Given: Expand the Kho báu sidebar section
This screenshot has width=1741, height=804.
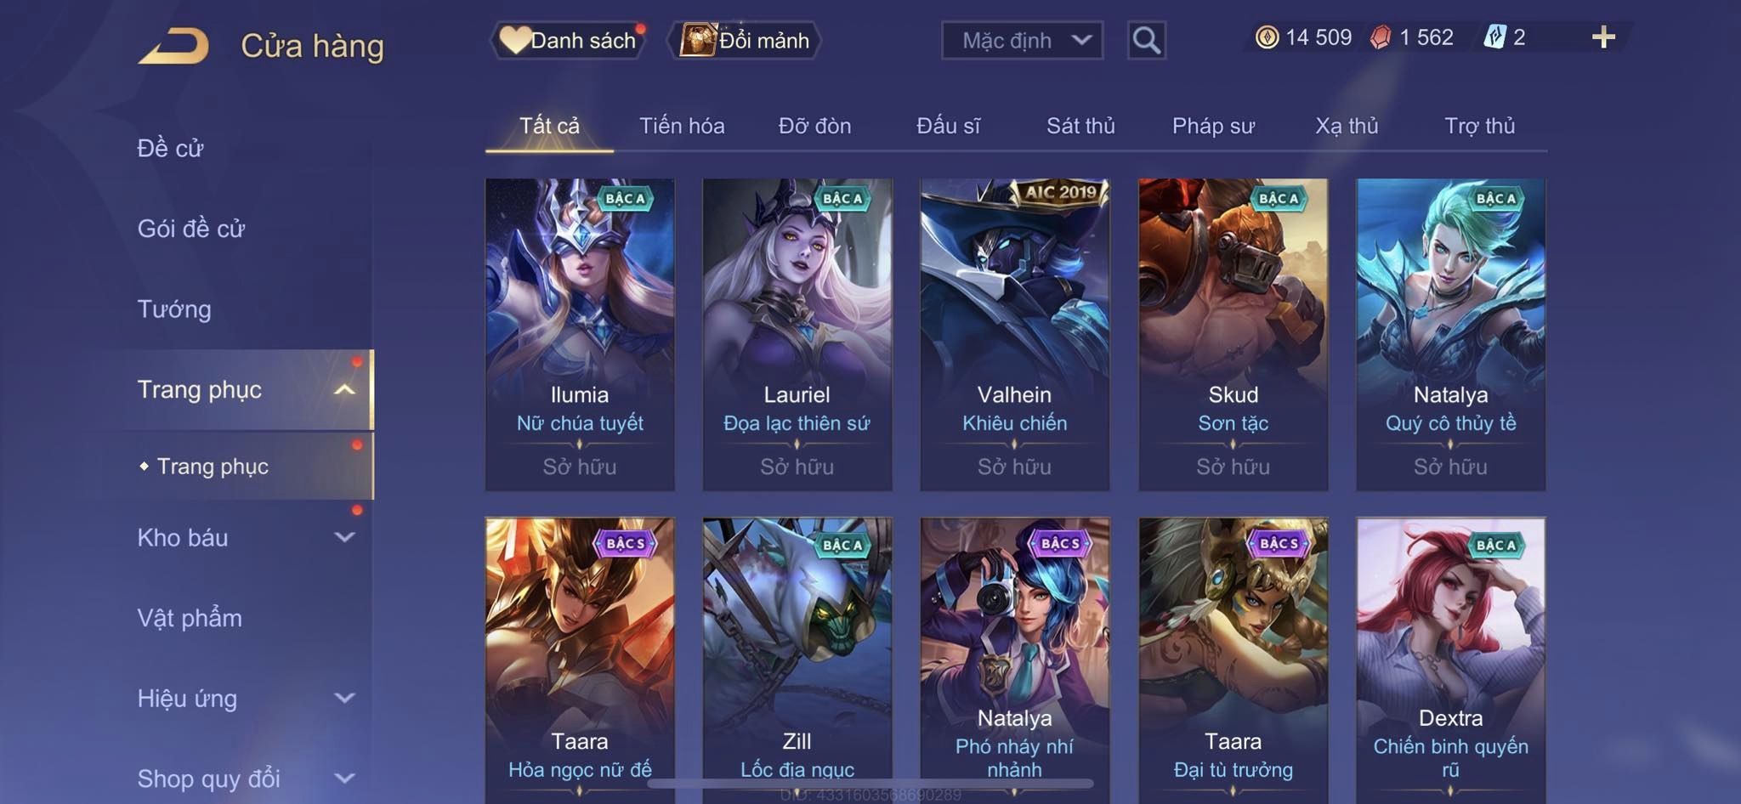Looking at the screenshot, I should [343, 537].
